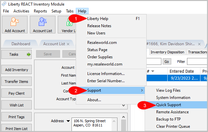Click the Go button
Image resolution: width=208 pixels, height=132 pixels.
[x=167, y=62]
